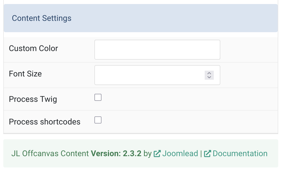Increase Font Size with the up arrow
The image size is (282, 171).
(209, 73)
